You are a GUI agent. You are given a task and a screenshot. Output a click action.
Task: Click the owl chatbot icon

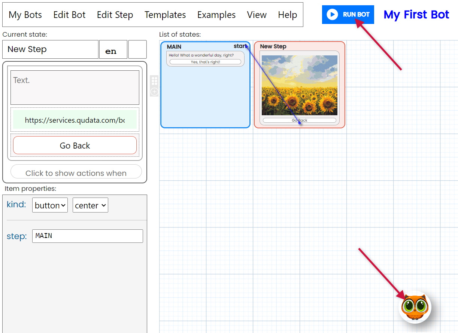415,307
